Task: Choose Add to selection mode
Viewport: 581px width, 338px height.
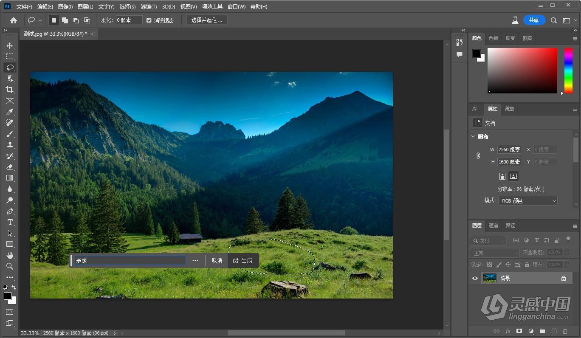Action: click(65, 20)
